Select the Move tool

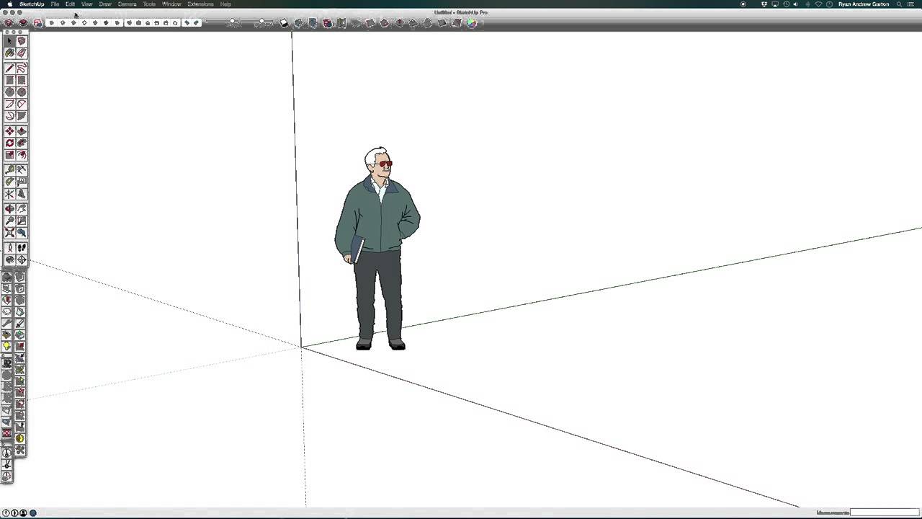9,131
